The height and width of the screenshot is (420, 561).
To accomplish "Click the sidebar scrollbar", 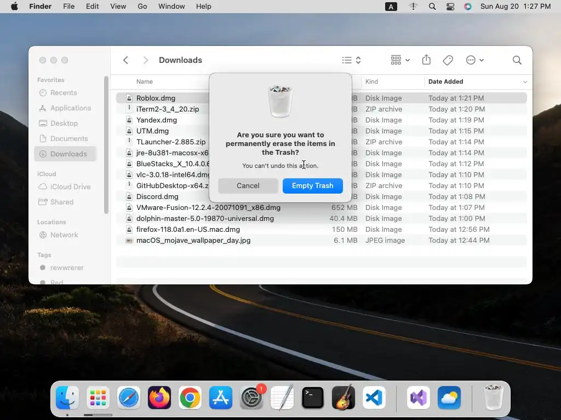I will [106, 145].
